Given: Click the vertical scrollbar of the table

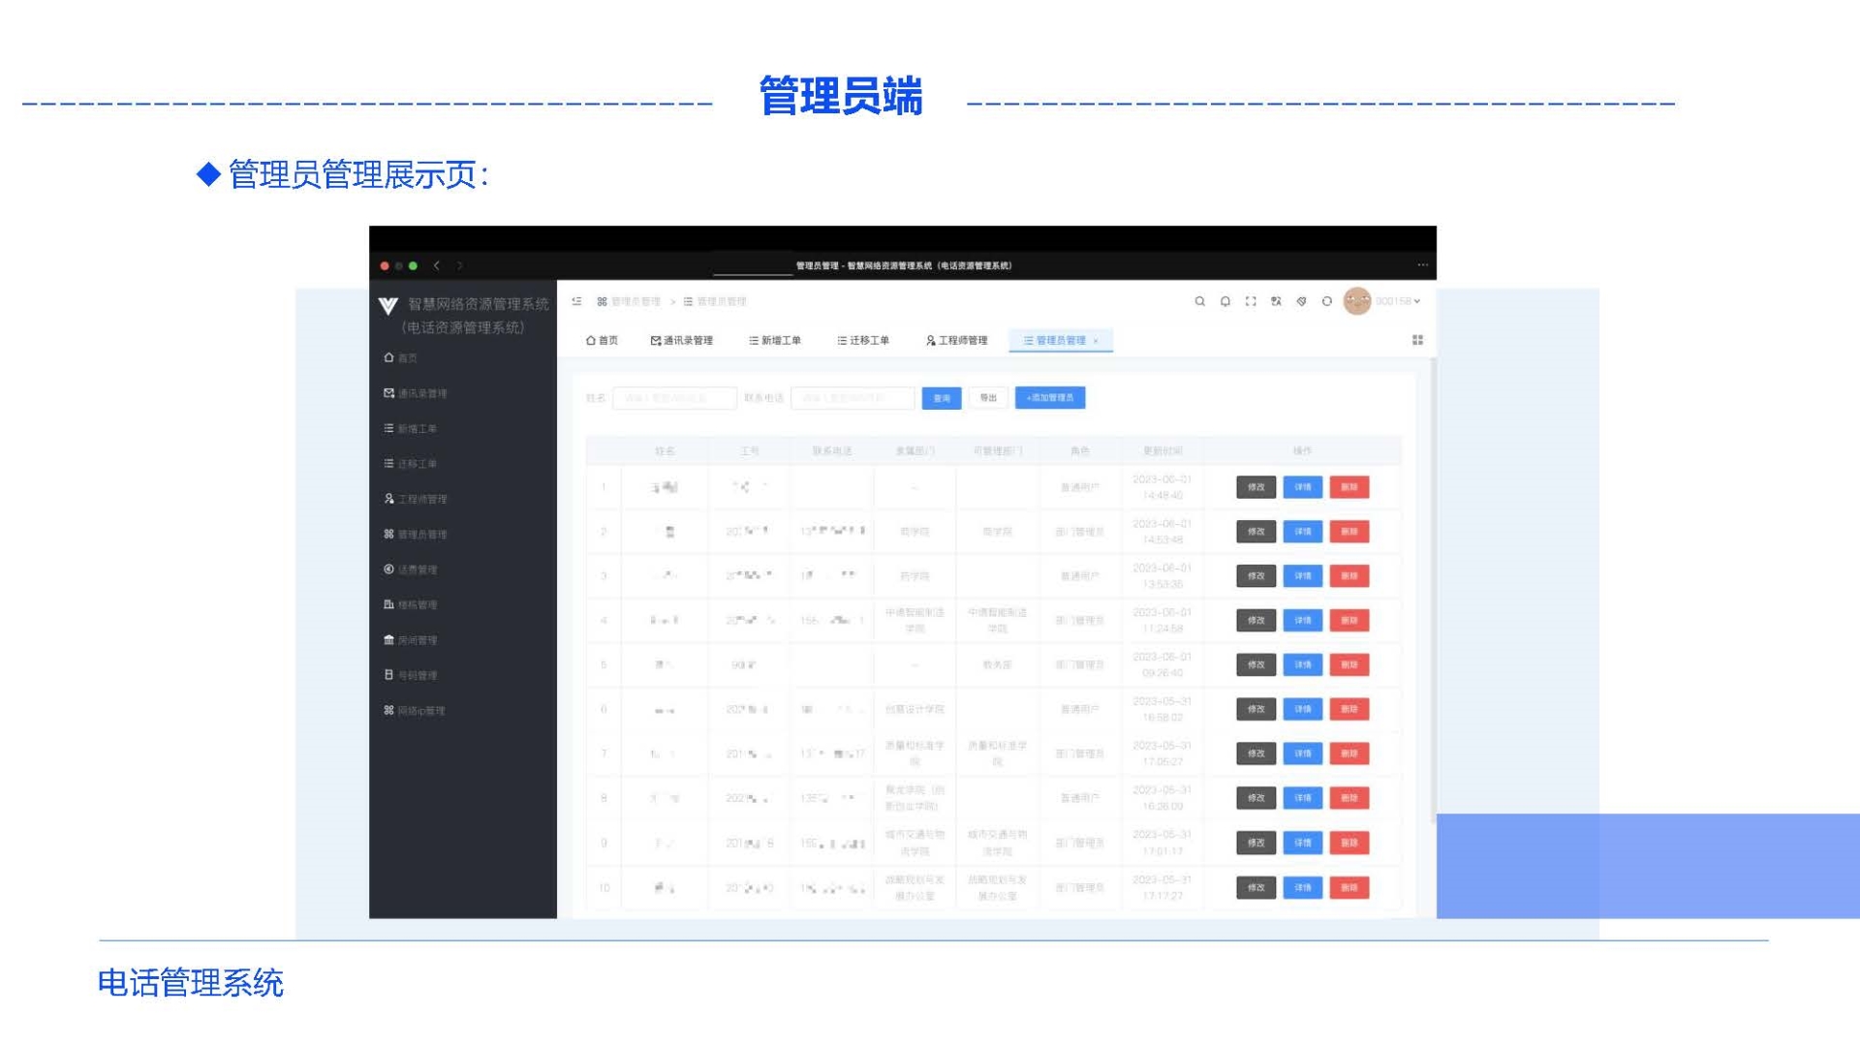Looking at the screenshot, I should click(x=1433, y=591).
